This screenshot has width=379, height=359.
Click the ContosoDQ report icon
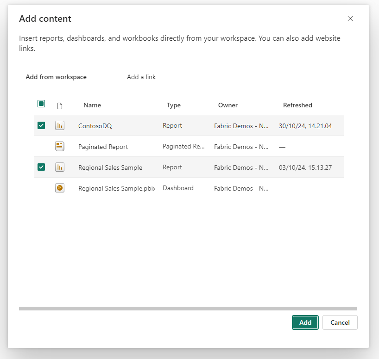[59, 125]
